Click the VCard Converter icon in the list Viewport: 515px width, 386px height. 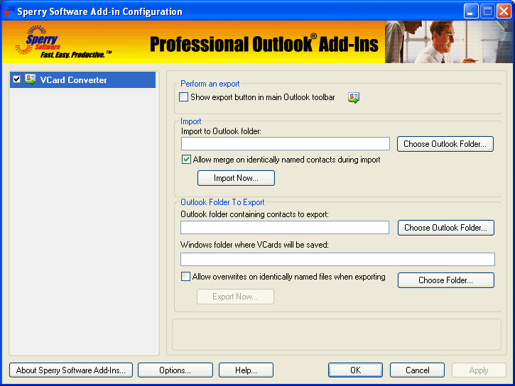tap(31, 79)
